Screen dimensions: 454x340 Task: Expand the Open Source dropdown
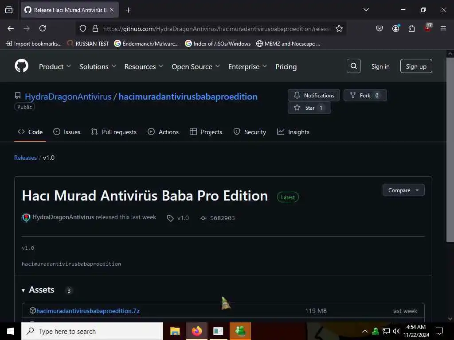point(196,66)
